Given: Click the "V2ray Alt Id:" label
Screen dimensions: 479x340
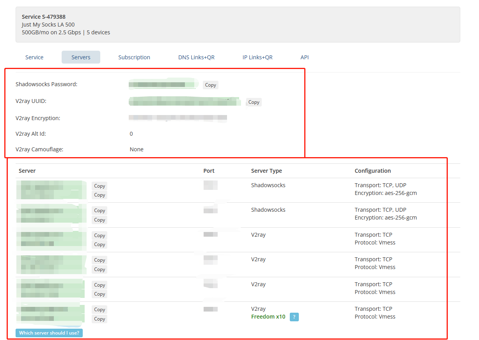Looking at the screenshot, I should click(31, 134).
